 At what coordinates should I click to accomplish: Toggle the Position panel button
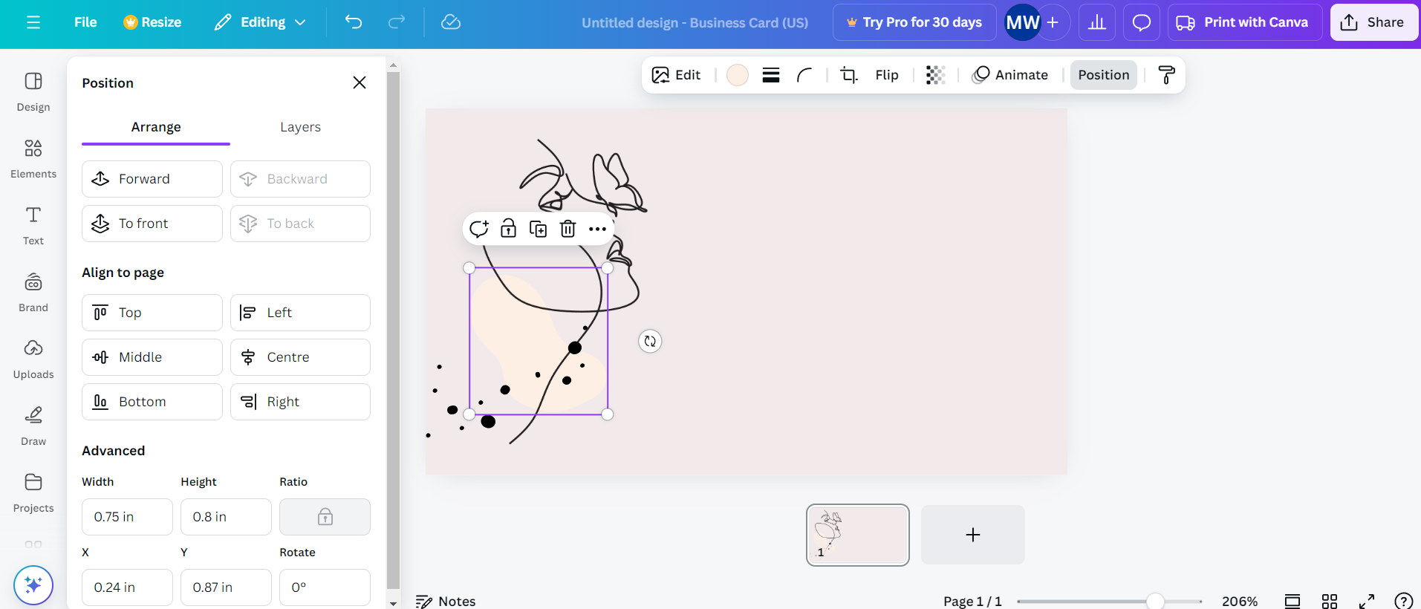(1104, 75)
